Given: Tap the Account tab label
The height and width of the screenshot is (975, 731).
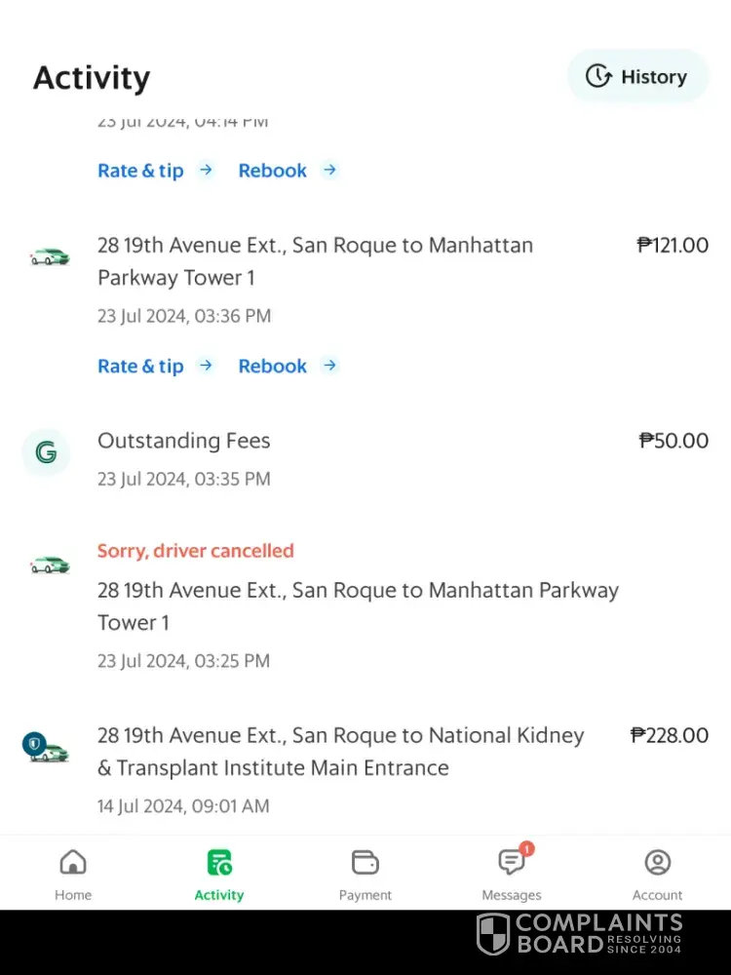Looking at the screenshot, I should (x=658, y=895).
